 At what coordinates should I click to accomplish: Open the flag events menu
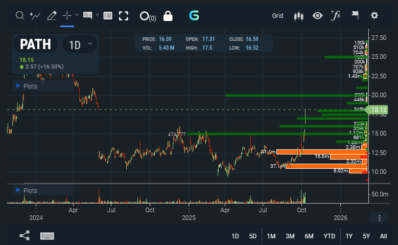click(x=355, y=15)
